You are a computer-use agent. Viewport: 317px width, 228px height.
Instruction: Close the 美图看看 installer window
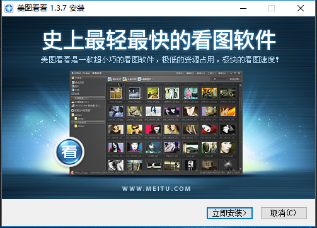301,8
